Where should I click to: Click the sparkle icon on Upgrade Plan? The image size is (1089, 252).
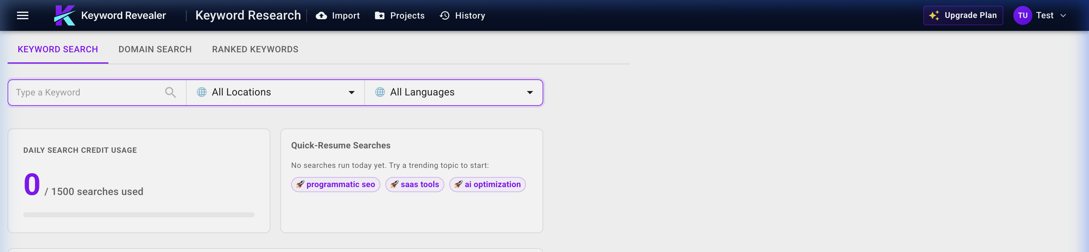tap(934, 16)
